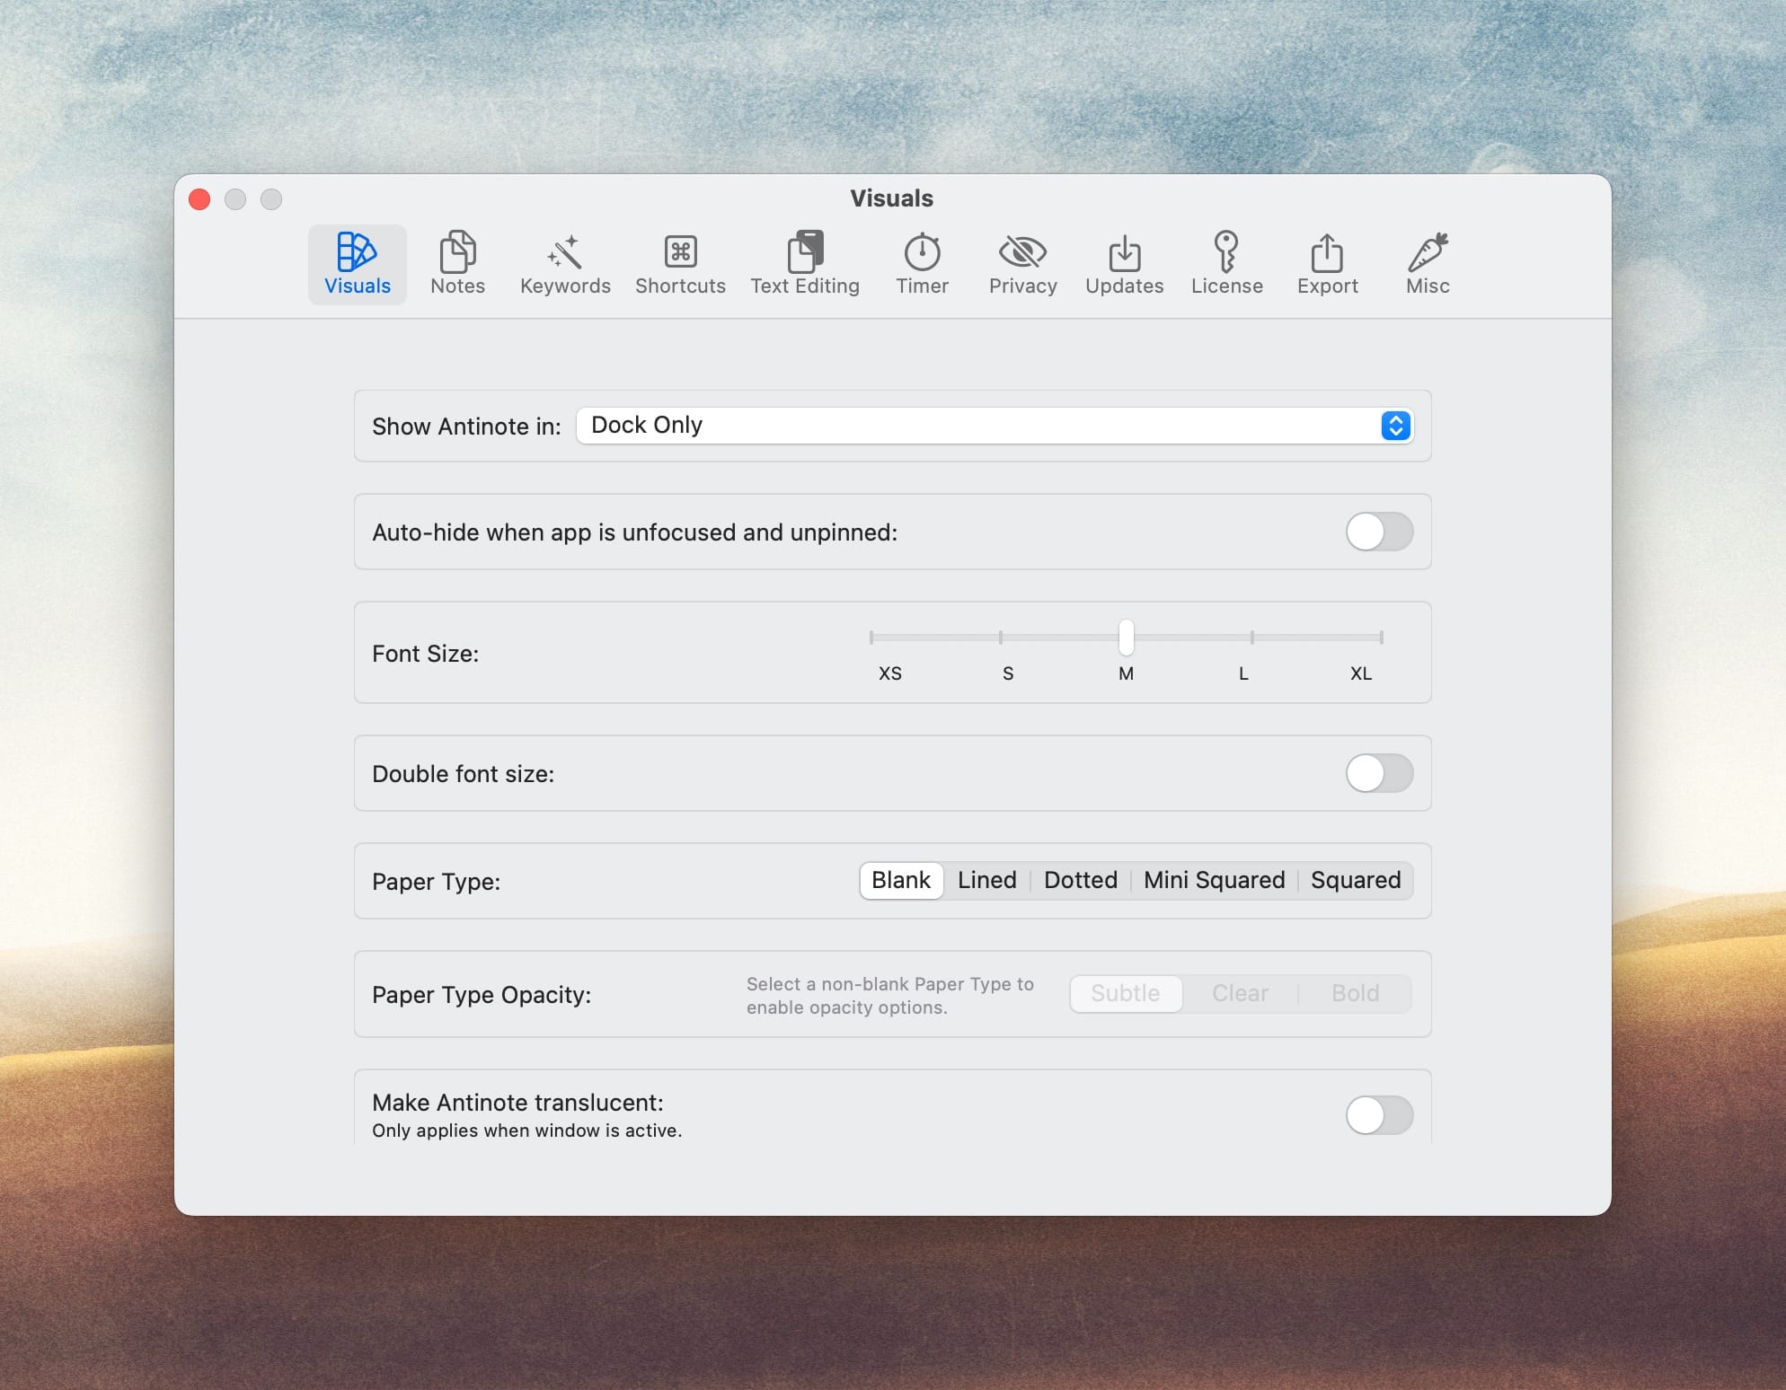Select Mini Squared paper type
1786x1390 pixels.
click(1214, 880)
